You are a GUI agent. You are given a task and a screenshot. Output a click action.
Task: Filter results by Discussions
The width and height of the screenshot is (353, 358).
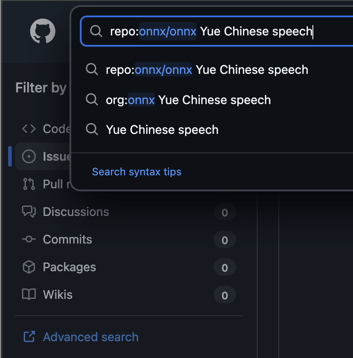point(76,212)
